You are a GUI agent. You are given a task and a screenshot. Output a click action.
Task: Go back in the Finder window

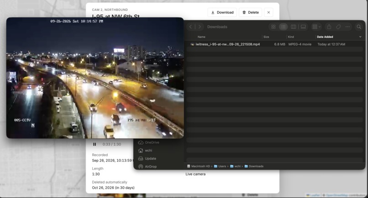tap(190, 27)
